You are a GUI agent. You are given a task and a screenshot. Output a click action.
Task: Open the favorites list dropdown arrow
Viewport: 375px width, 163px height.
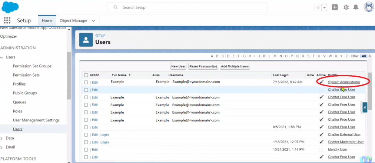[325, 7]
